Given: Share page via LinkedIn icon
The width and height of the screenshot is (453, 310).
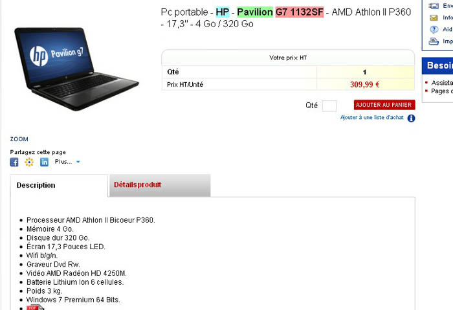Looking at the screenshot, I should (44, 162).
